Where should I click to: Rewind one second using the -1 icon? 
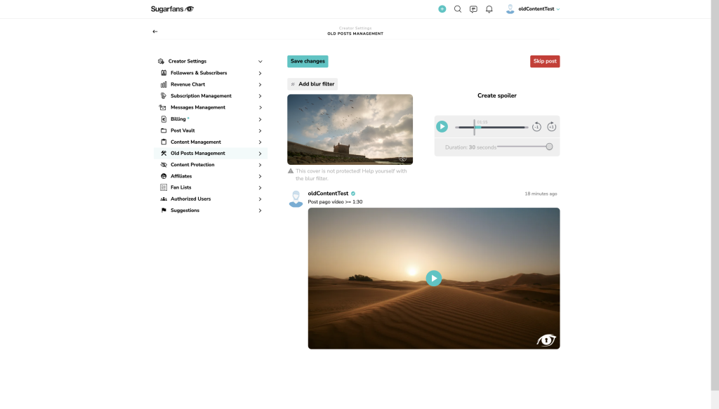(x=537, y=127)
